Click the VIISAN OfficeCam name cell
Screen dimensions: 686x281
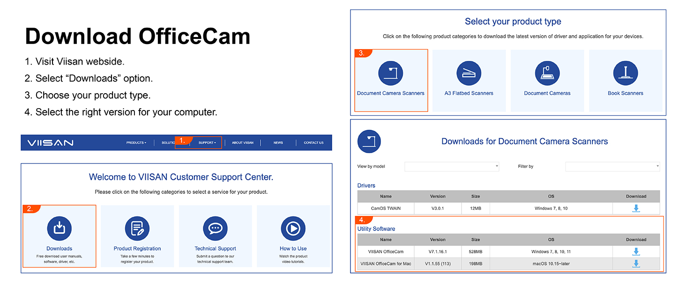(386, 251)
